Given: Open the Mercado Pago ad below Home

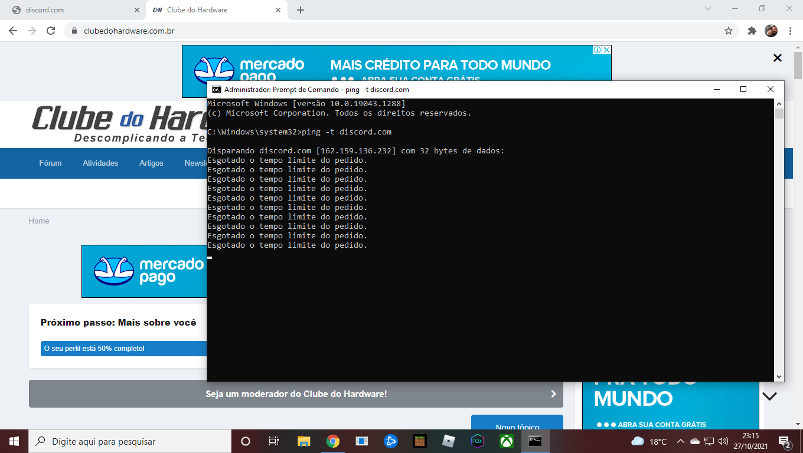Looking at the screenshot, I should [x=145, y=271].
